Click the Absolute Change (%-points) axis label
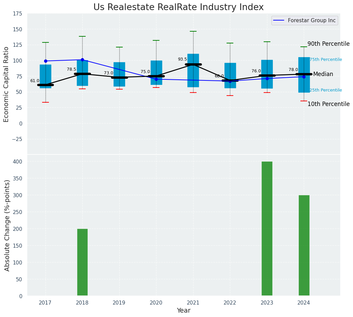This screenshot has height=317, width=353. tap(7, 225)
